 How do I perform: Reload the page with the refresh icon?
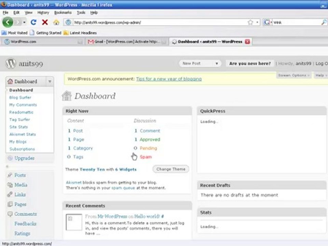[33, 22]
